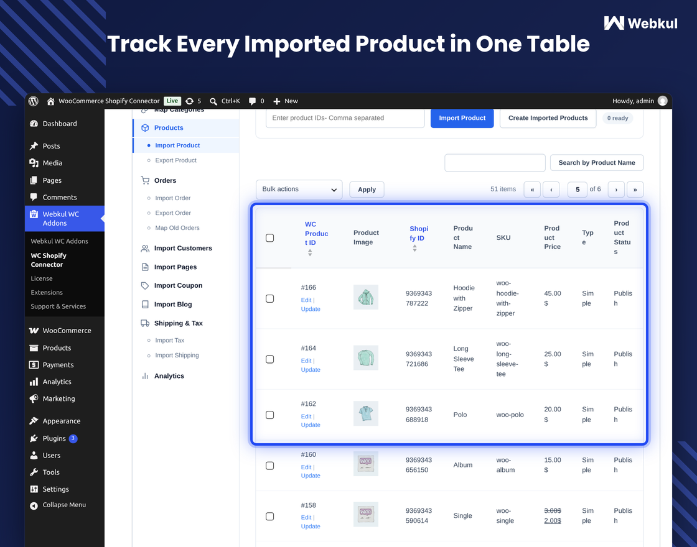Click the Appearance brush icon

click(x=34, y=421)
